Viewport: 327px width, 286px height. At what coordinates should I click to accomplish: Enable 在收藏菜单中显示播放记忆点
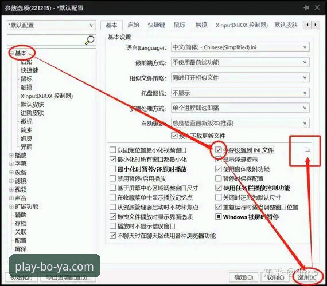(x=112, y=197)
